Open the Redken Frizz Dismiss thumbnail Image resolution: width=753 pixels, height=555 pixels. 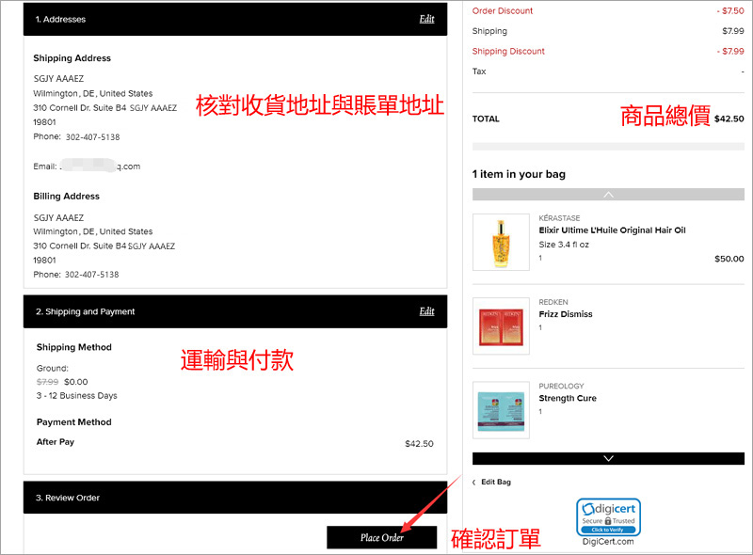coord(501,326)
